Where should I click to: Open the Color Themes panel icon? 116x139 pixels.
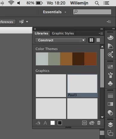(110, 54)
